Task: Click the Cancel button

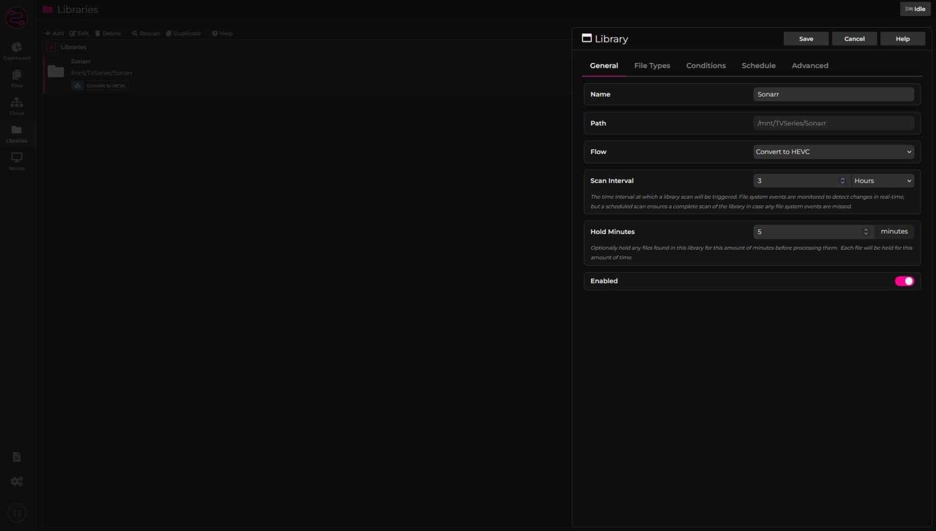Action: [854, 39]
